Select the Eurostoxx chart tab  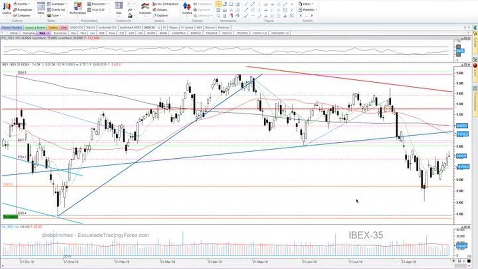(60, 33)
